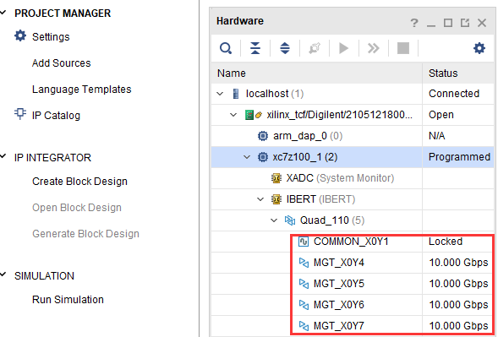Select the MGT_X0Y4 row label

(339, 263)
